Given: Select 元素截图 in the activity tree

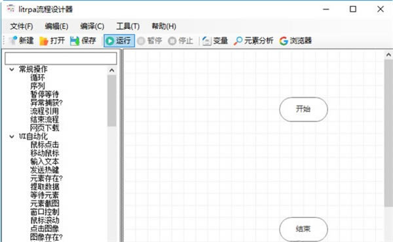Looking at the screenshot, I should point(45,203).
